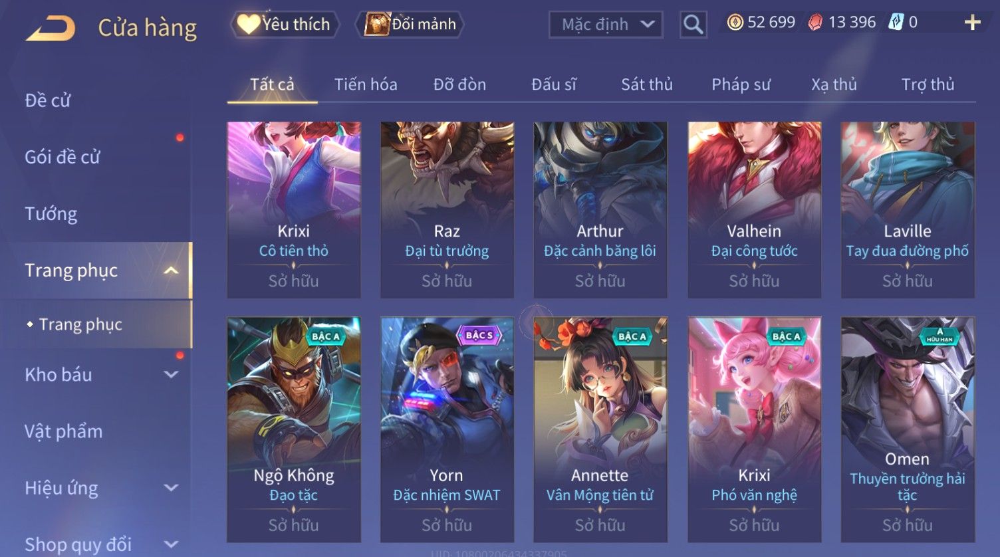1000x557 pixels.
Task: Expand the Kho báu sidebar section
Action: [x=171, y=375]
